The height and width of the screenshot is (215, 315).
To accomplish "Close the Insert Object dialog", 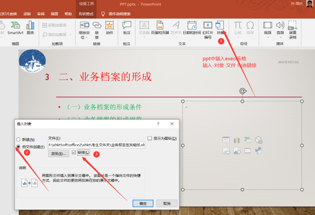I will point(172,124).
